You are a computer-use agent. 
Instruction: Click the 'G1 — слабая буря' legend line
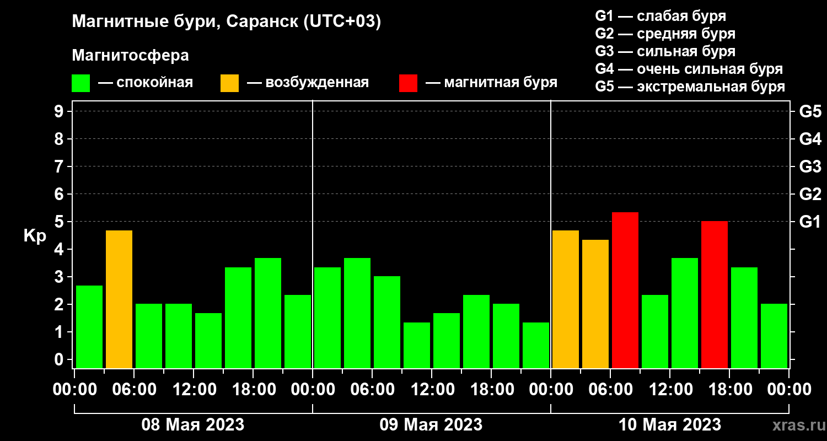(x=660, y=15)
